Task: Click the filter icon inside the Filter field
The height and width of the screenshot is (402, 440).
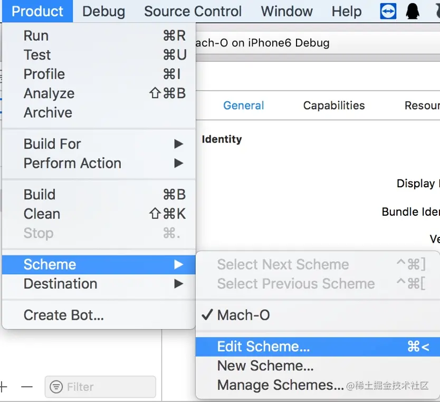Action: (x=55, y=387)
